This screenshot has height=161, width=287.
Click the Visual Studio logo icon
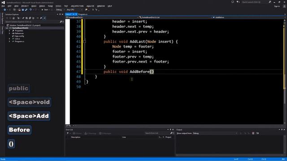point(3,2)
